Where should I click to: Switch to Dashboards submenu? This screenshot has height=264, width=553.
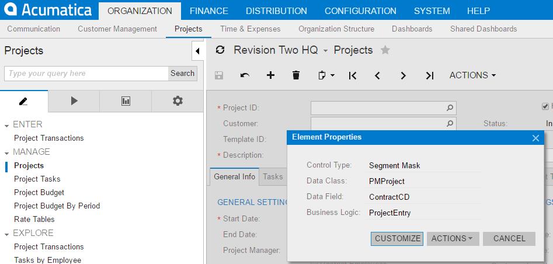(x=412, y=29)
